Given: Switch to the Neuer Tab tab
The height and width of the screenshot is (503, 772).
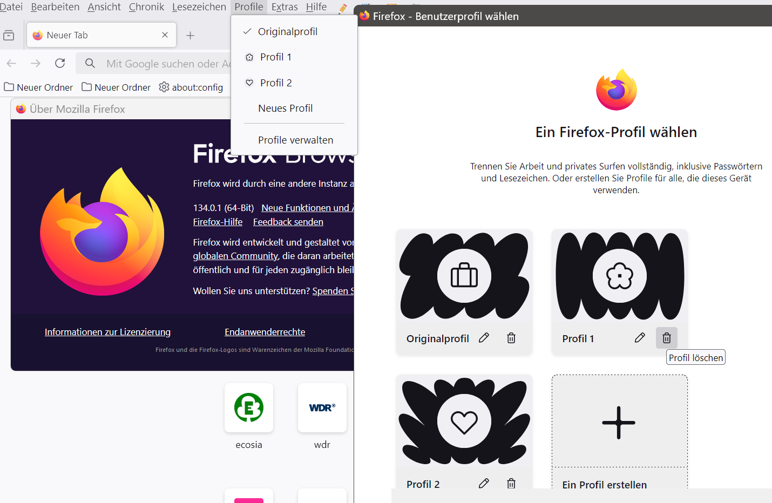Looking at the screenshot, I should [x=101, y=35].
